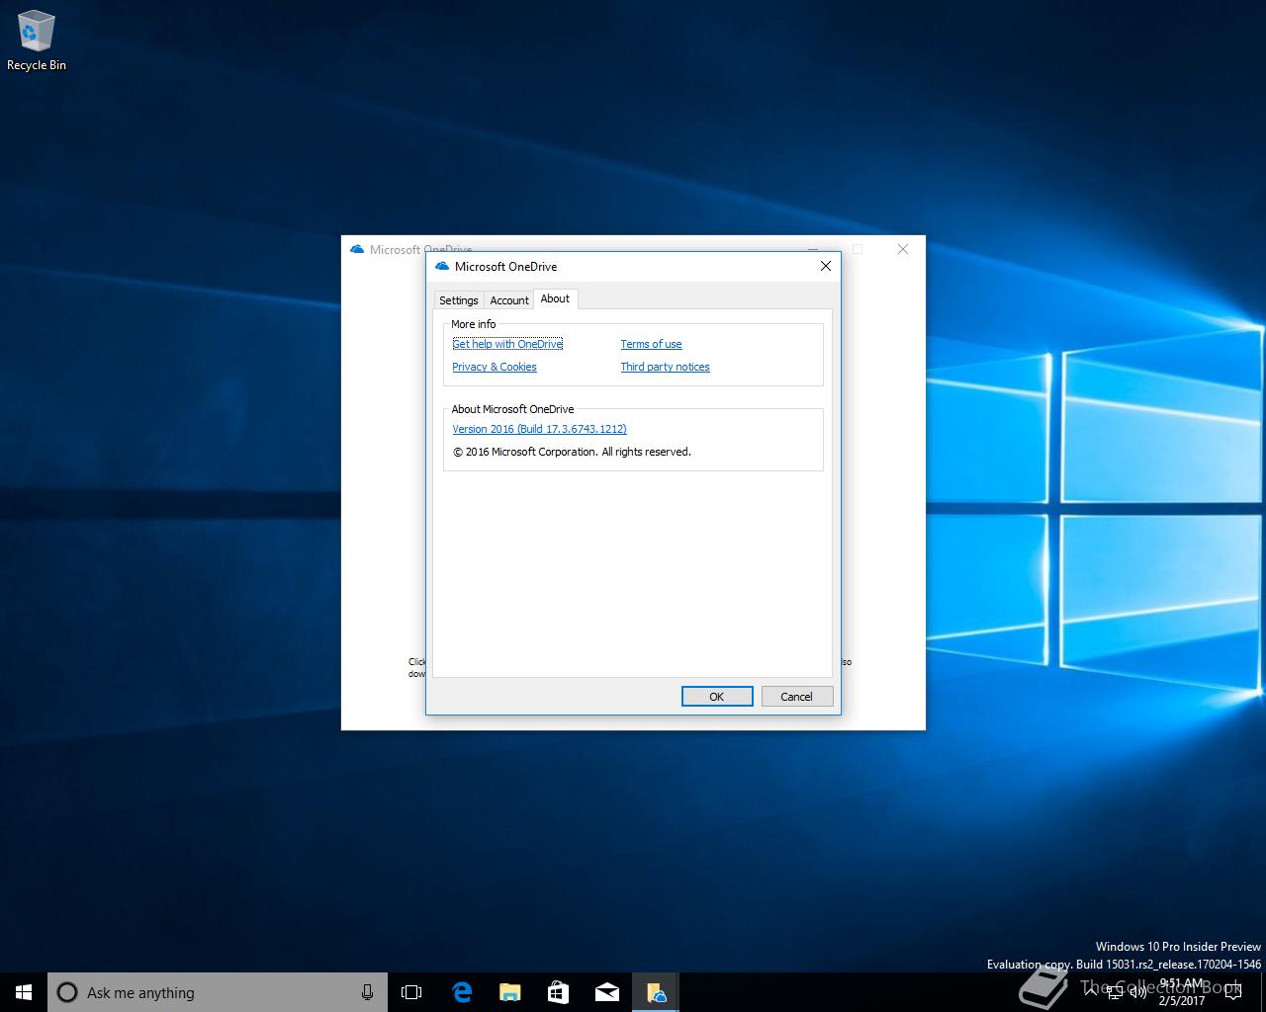Close the background Microsoft OneDrive window
The image size is (1266, 1012).
[x=903, y=249]
